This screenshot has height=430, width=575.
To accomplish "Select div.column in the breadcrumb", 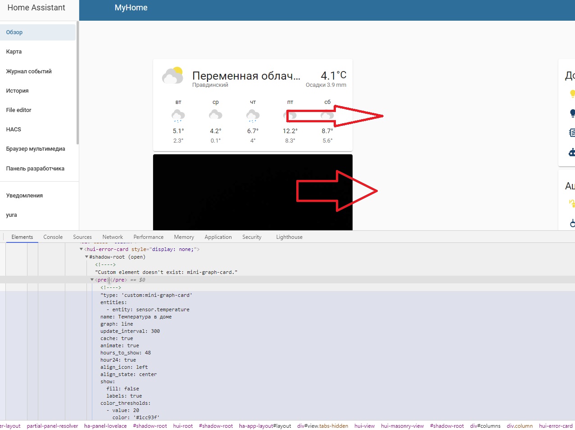I will (x=520, y=426).
